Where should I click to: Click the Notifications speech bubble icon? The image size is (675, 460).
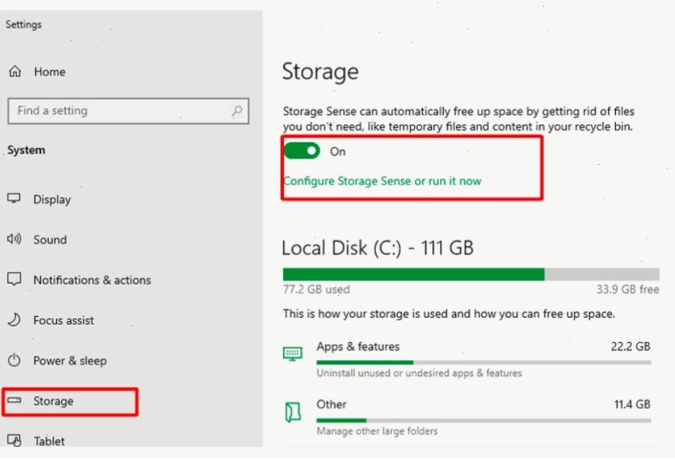click(x=14, y=279)
